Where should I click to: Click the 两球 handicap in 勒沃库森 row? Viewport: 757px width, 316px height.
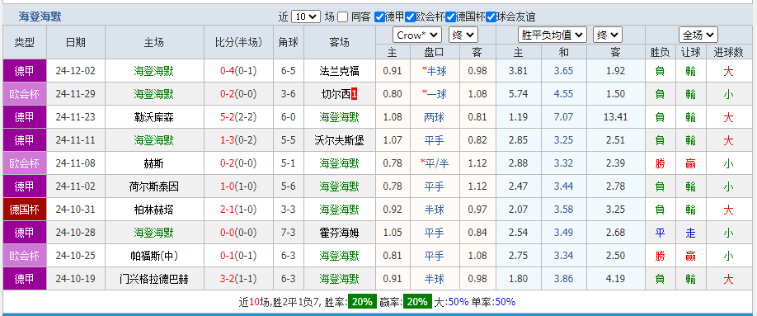point(434,117)
